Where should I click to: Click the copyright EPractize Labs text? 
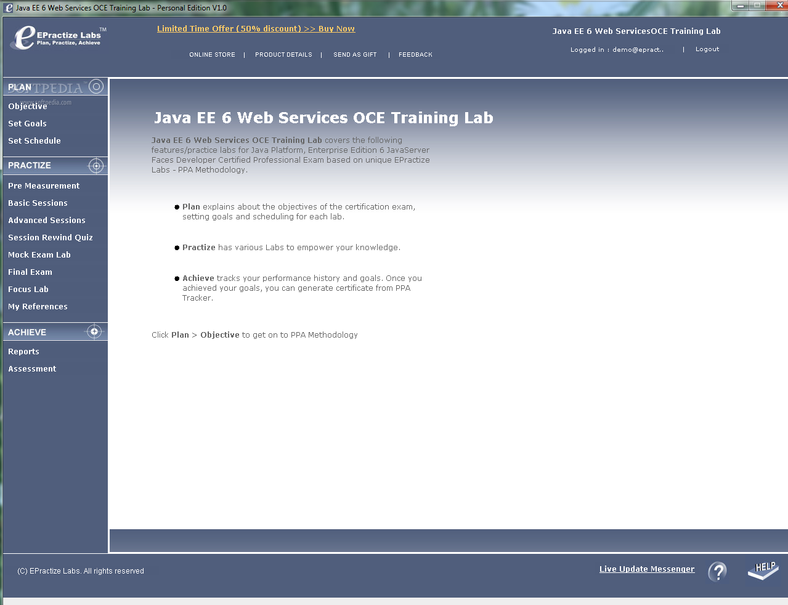(x=81, y=571)
